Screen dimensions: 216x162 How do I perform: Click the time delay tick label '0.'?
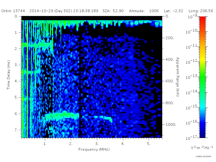(x=16, y=16)
